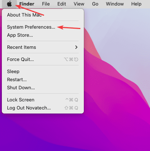Open the Window menu
The height and width of the screenshot is (151, 150).
115,4
